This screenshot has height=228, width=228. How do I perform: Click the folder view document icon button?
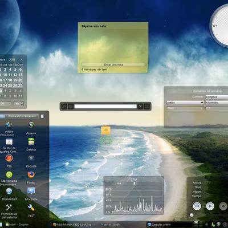(x=42, y=116)
